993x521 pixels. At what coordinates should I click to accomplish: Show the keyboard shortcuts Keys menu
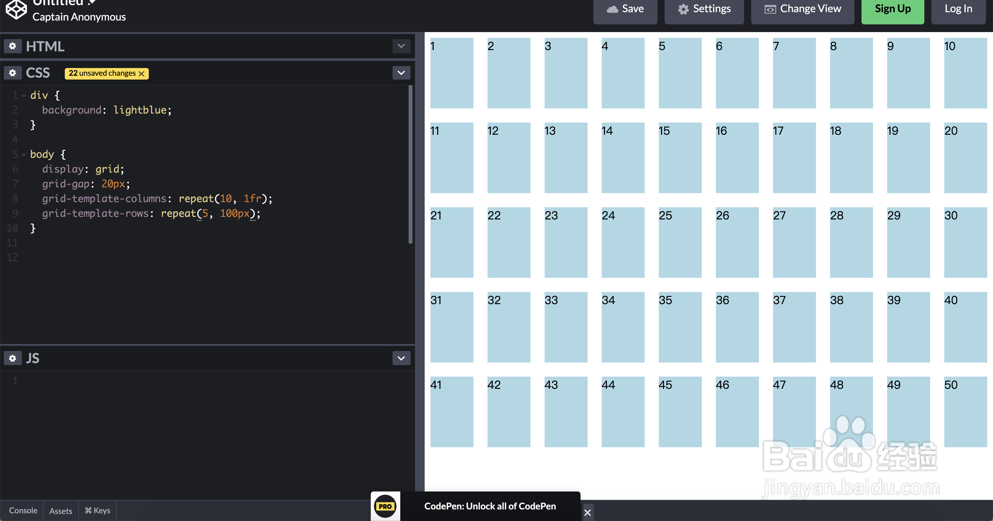point(98,511)
